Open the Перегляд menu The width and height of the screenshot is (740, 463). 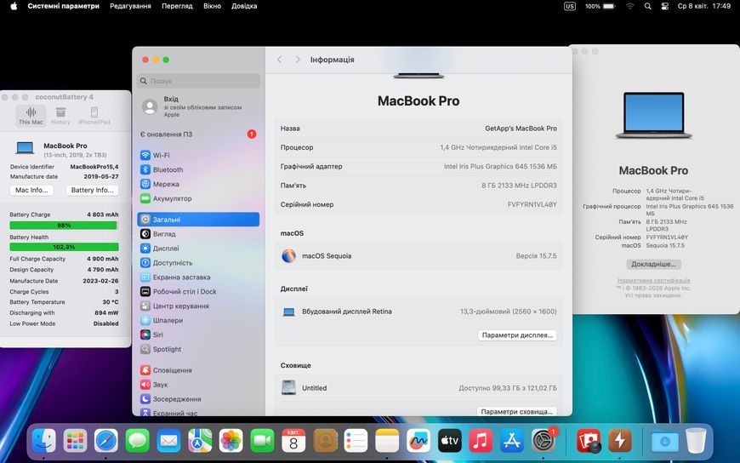tap(177, 6)
